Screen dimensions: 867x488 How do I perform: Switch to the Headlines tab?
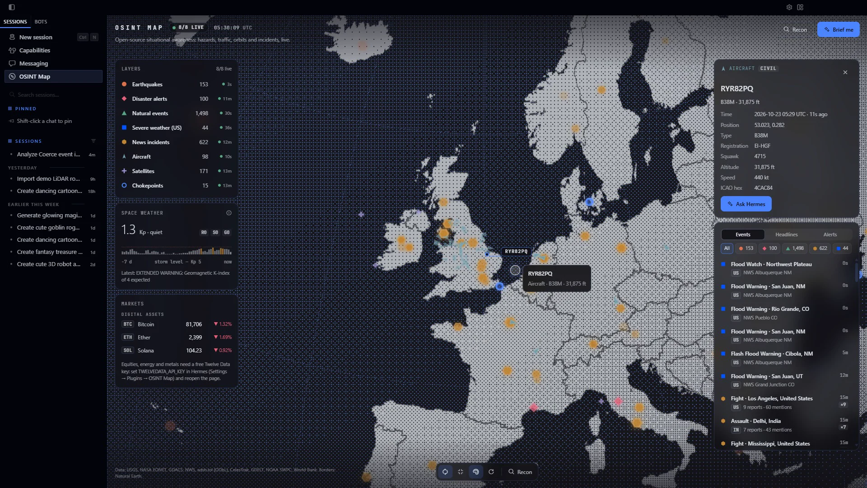click(x=787, y=235)
